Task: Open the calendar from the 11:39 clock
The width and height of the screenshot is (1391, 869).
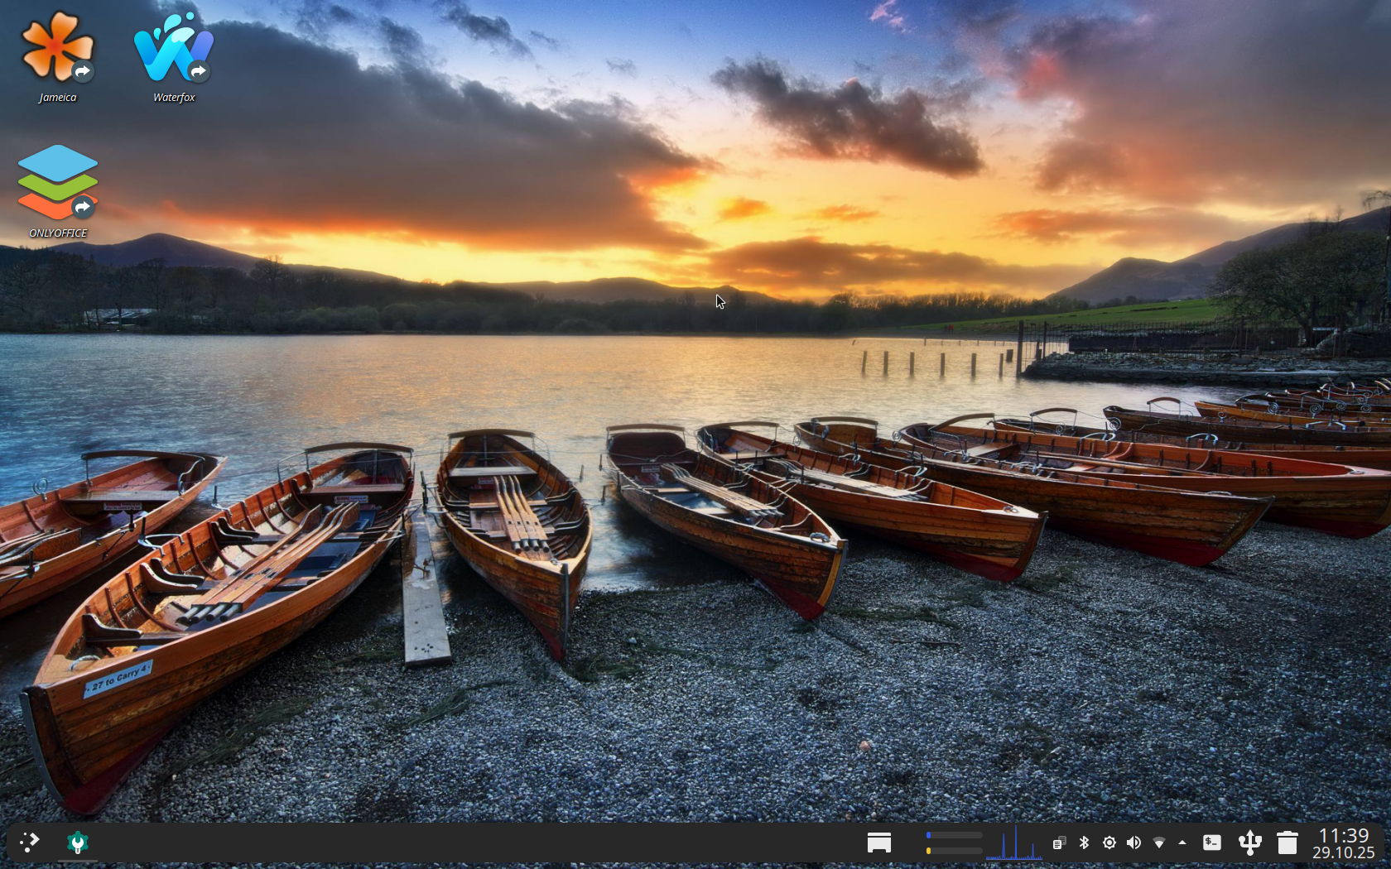Action: (x=1344, y=843)
